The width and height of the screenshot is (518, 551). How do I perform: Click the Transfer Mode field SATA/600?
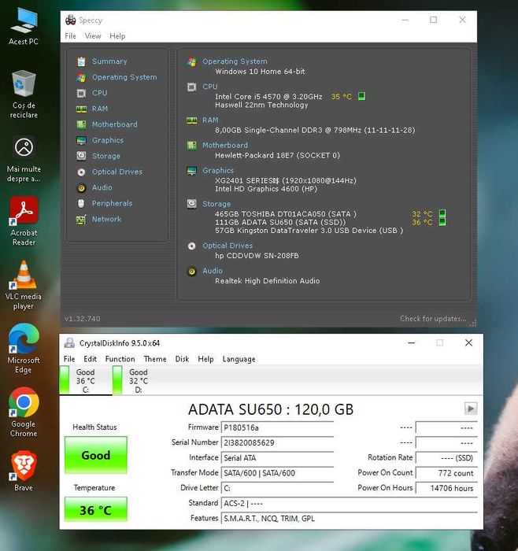coord(277,472)
